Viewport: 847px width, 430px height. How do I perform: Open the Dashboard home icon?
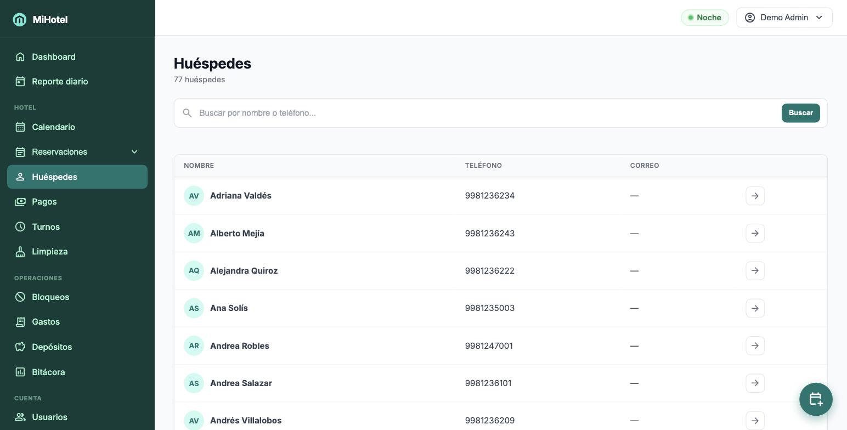(20, 56)
